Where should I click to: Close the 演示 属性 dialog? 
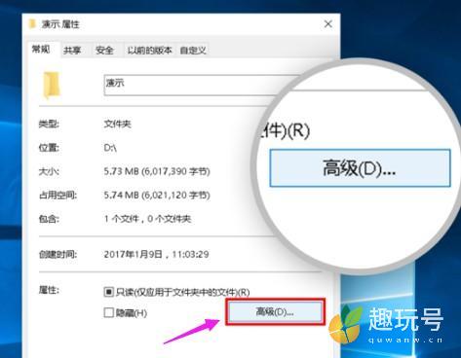pos(328,23)
